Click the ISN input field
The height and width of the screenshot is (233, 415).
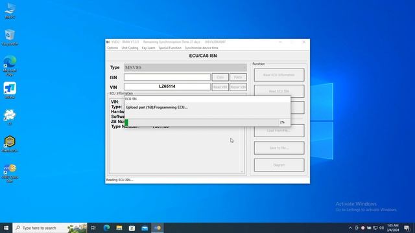point(167,77)
